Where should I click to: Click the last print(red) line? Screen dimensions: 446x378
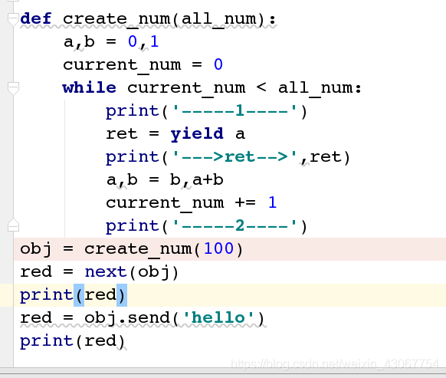click(x=73, y=341)
